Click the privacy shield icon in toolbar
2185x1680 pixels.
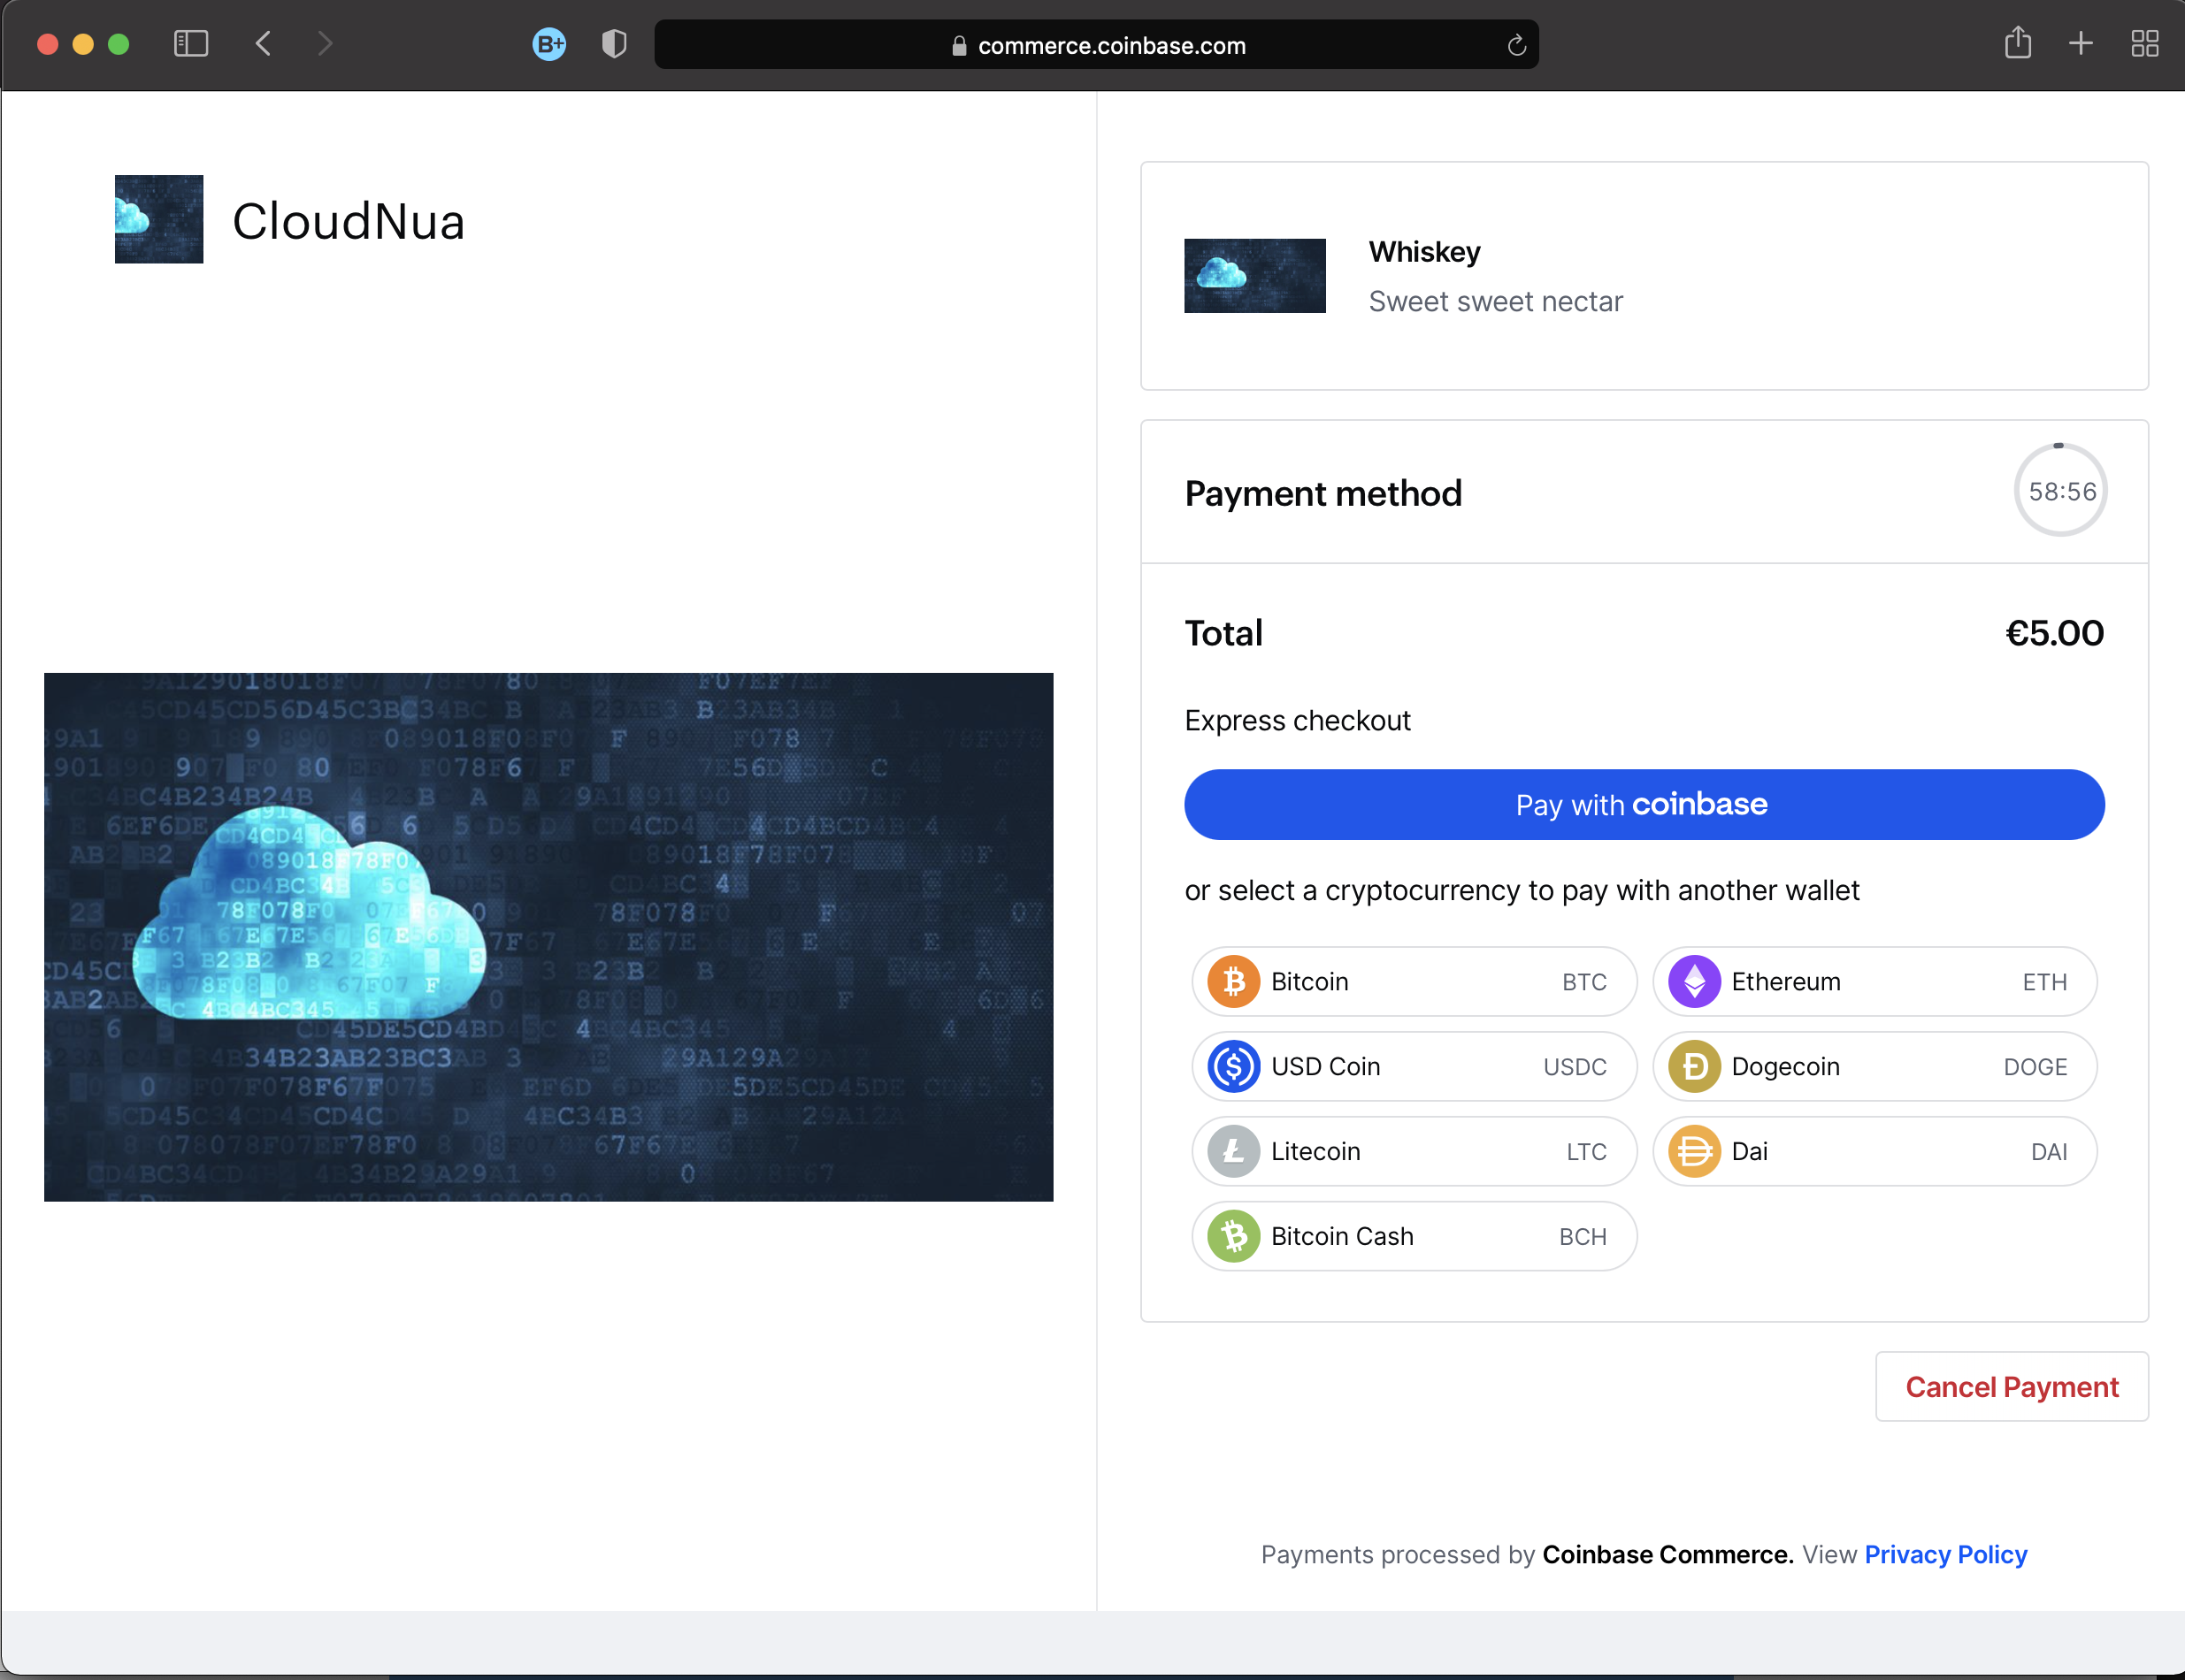(613, 44)
